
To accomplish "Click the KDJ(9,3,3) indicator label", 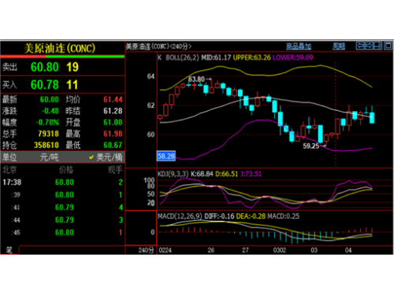I will click(173, 174).
